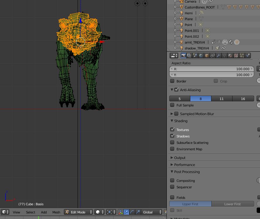The image size is (260, 219).
Task: Enable the Subsurface Scattering checkbox
Action: [x=172, y=142]
